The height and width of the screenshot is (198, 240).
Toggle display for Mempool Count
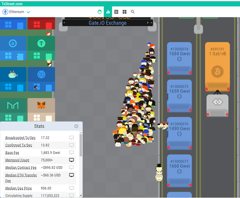pyautogui.click(x=72, y=160)
